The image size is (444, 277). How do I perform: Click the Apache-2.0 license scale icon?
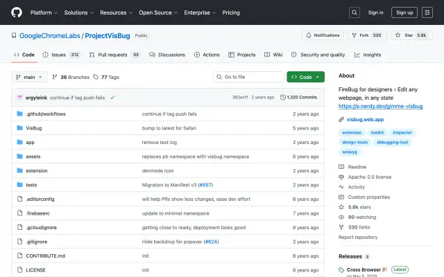[341, 177]
